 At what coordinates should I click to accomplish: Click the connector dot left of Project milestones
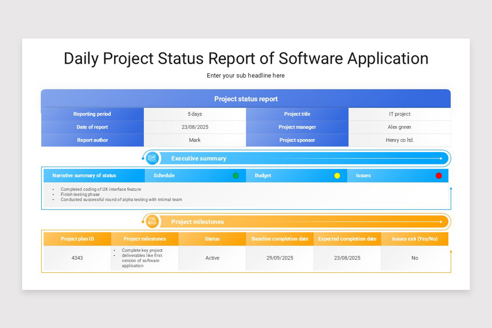142,221
